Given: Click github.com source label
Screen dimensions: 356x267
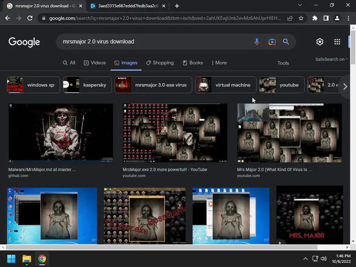Looking at the screenshot, I should (x=18, y=176).
